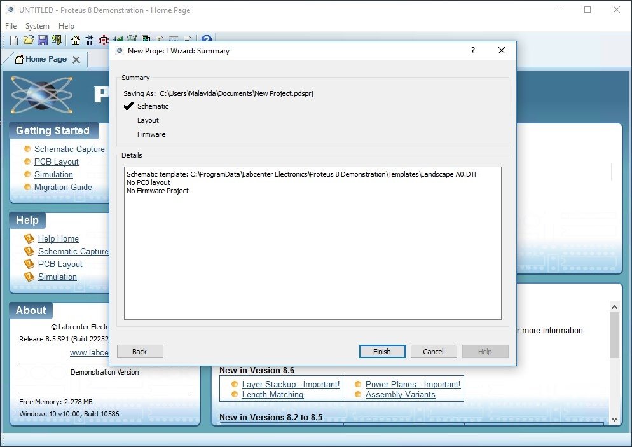Visit the www.labcenter website link in About
The height and width of the screenshot is (447, 632).
89,353
